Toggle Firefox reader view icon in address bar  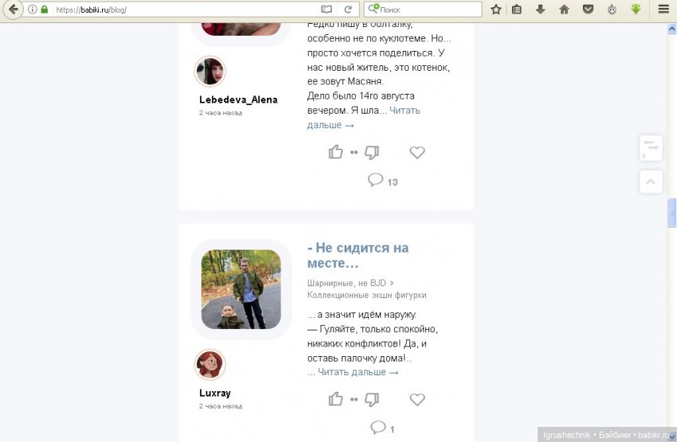[326, 10]
